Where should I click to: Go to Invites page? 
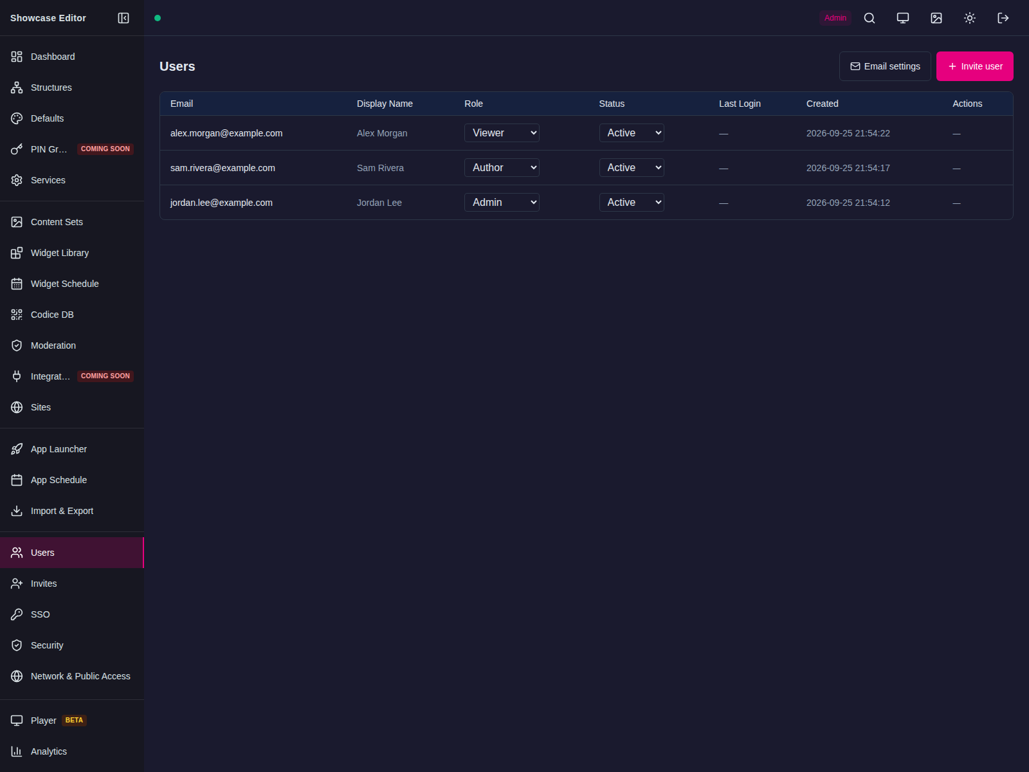pyautogui.click(x=72, y=584)
